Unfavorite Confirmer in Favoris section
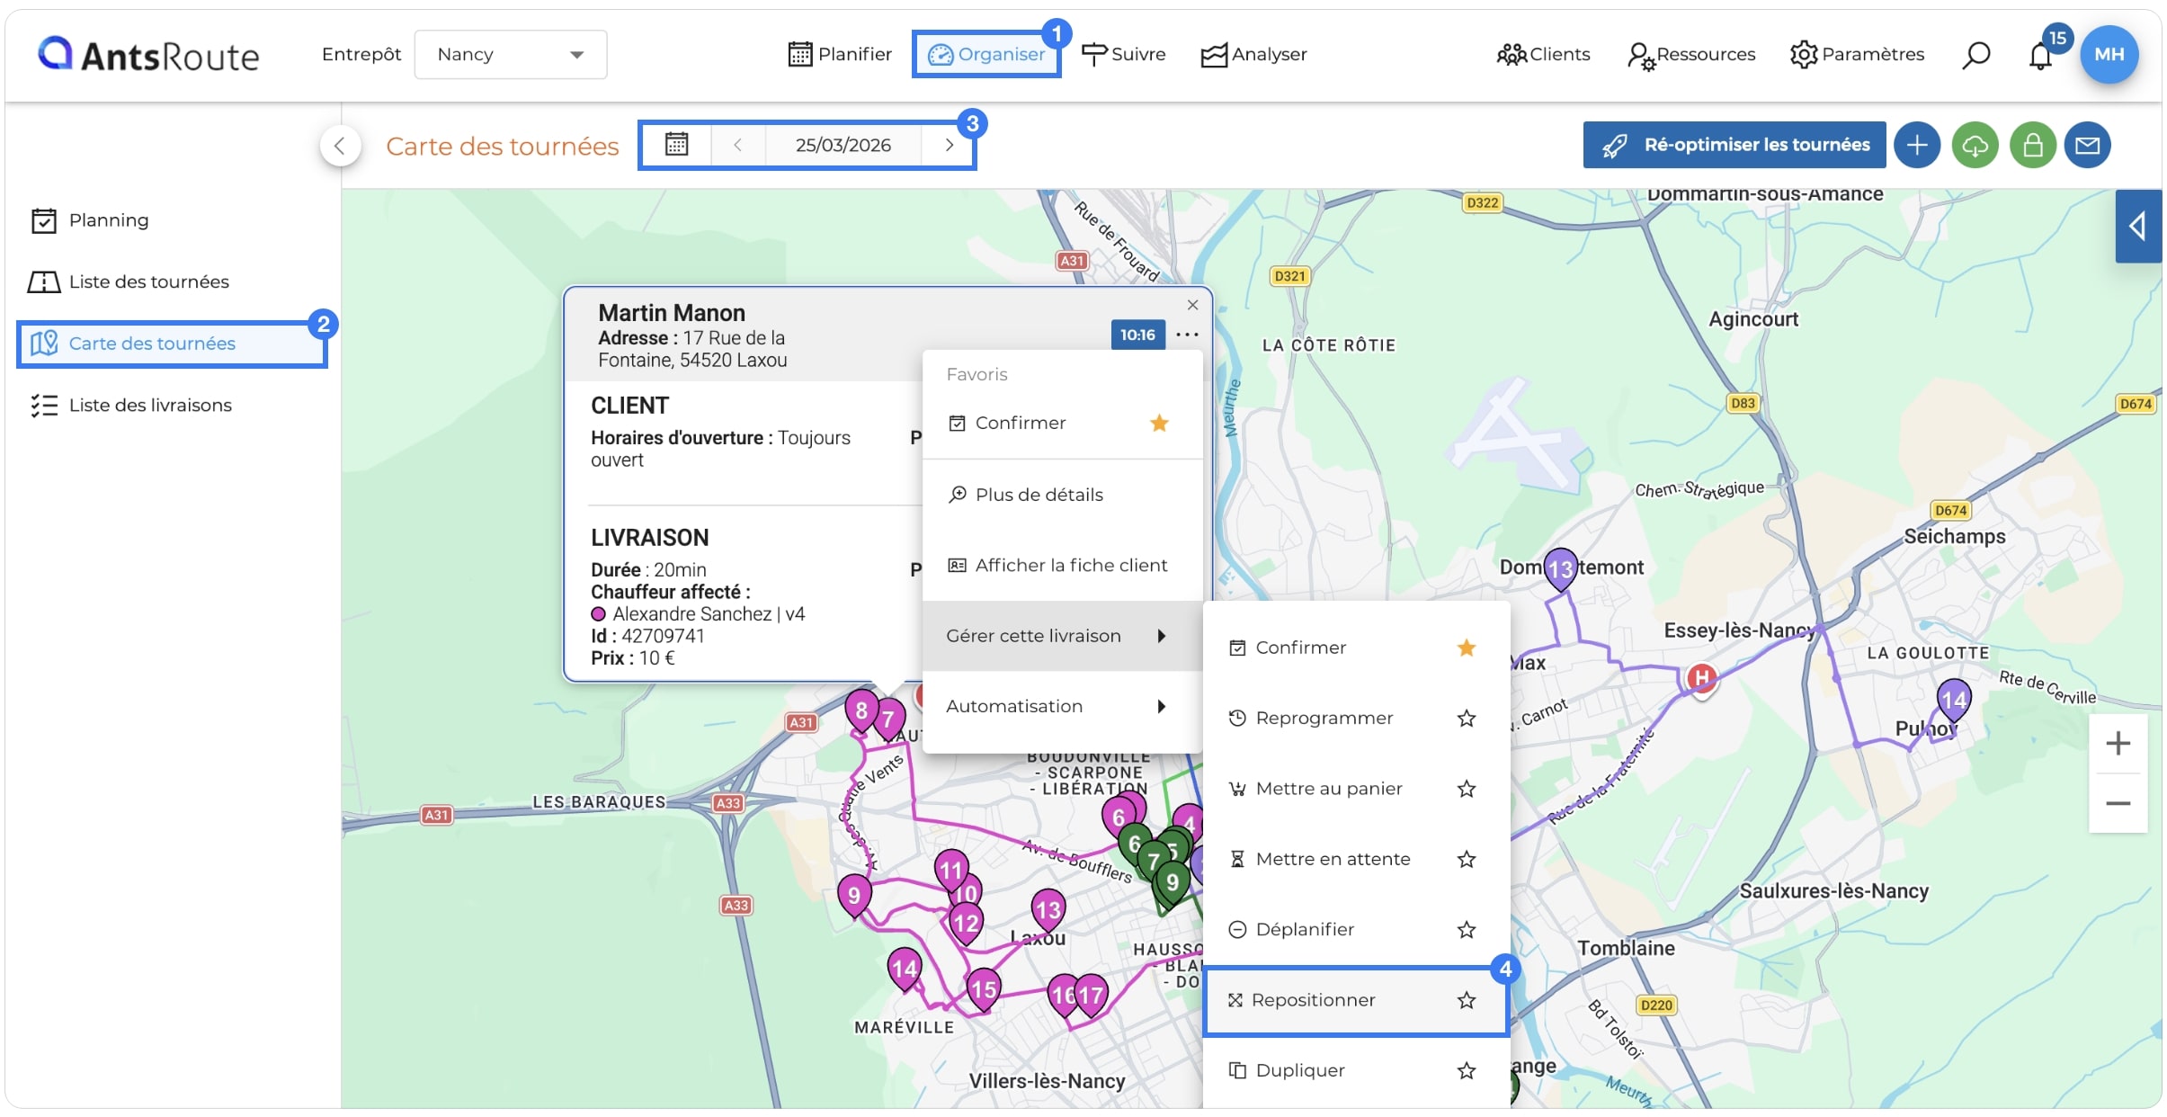This screenshot has height=1117, width=2167. point(1159,423)
